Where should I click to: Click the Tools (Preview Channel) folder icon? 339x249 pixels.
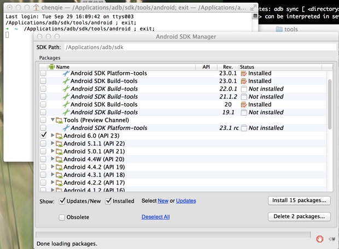coord(59,120)
